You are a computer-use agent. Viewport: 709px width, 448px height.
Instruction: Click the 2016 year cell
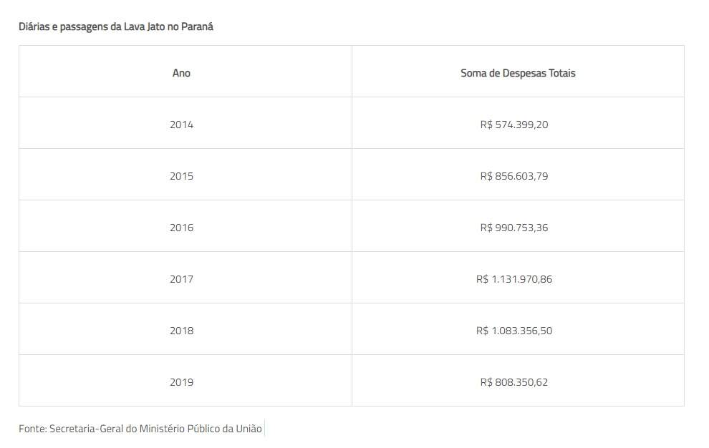point(181,228)
